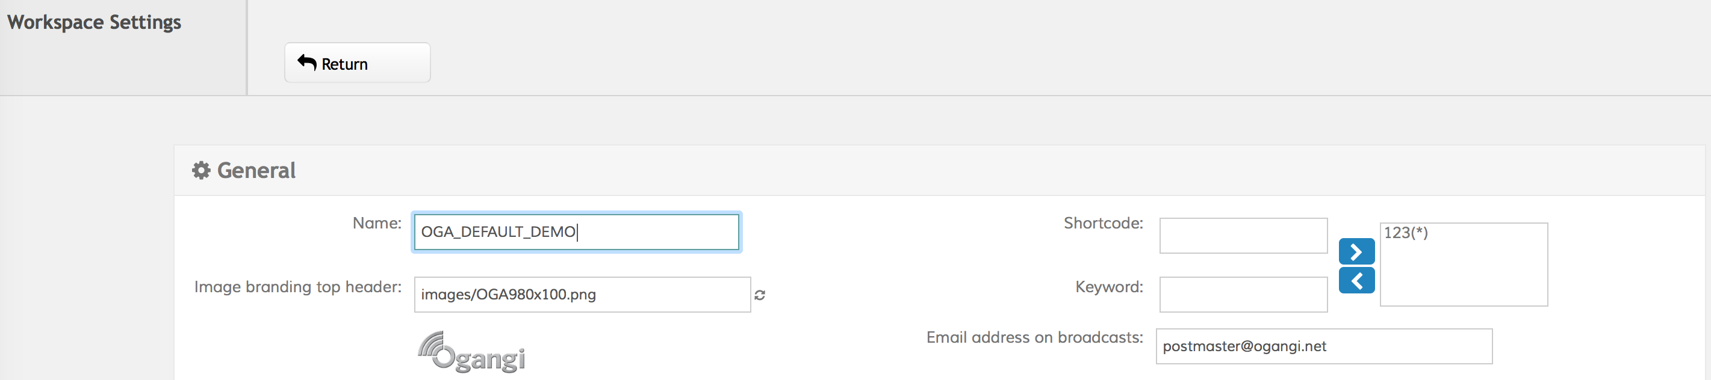Remove shortcode using the left arrow button
Screen dimensions: 1711x380
point(1356,281)
